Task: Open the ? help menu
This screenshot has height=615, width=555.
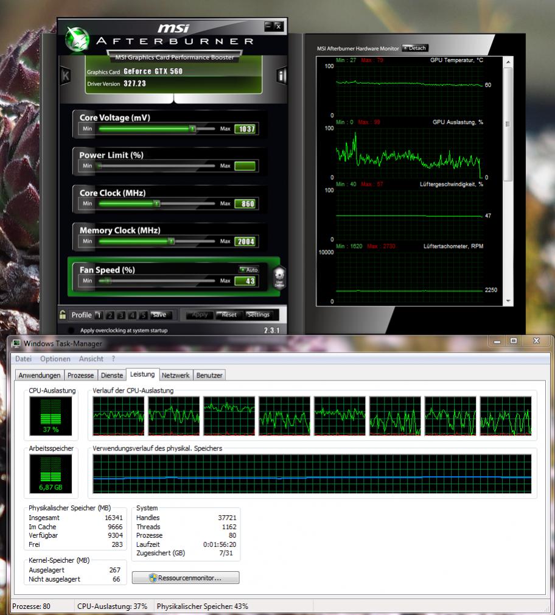Action: 113,359
